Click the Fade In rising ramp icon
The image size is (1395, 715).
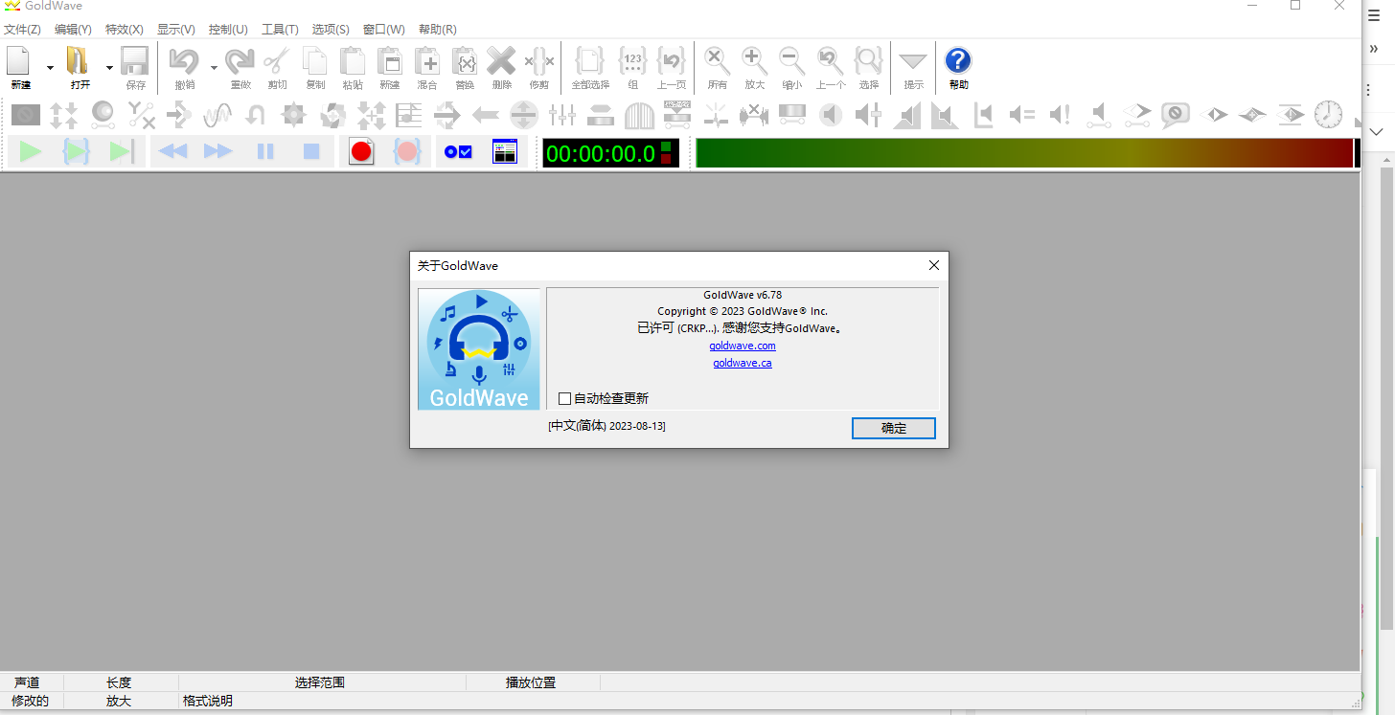point(906,116)
